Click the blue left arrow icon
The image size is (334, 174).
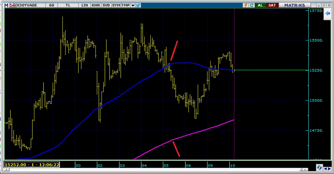tap(328, 13)
